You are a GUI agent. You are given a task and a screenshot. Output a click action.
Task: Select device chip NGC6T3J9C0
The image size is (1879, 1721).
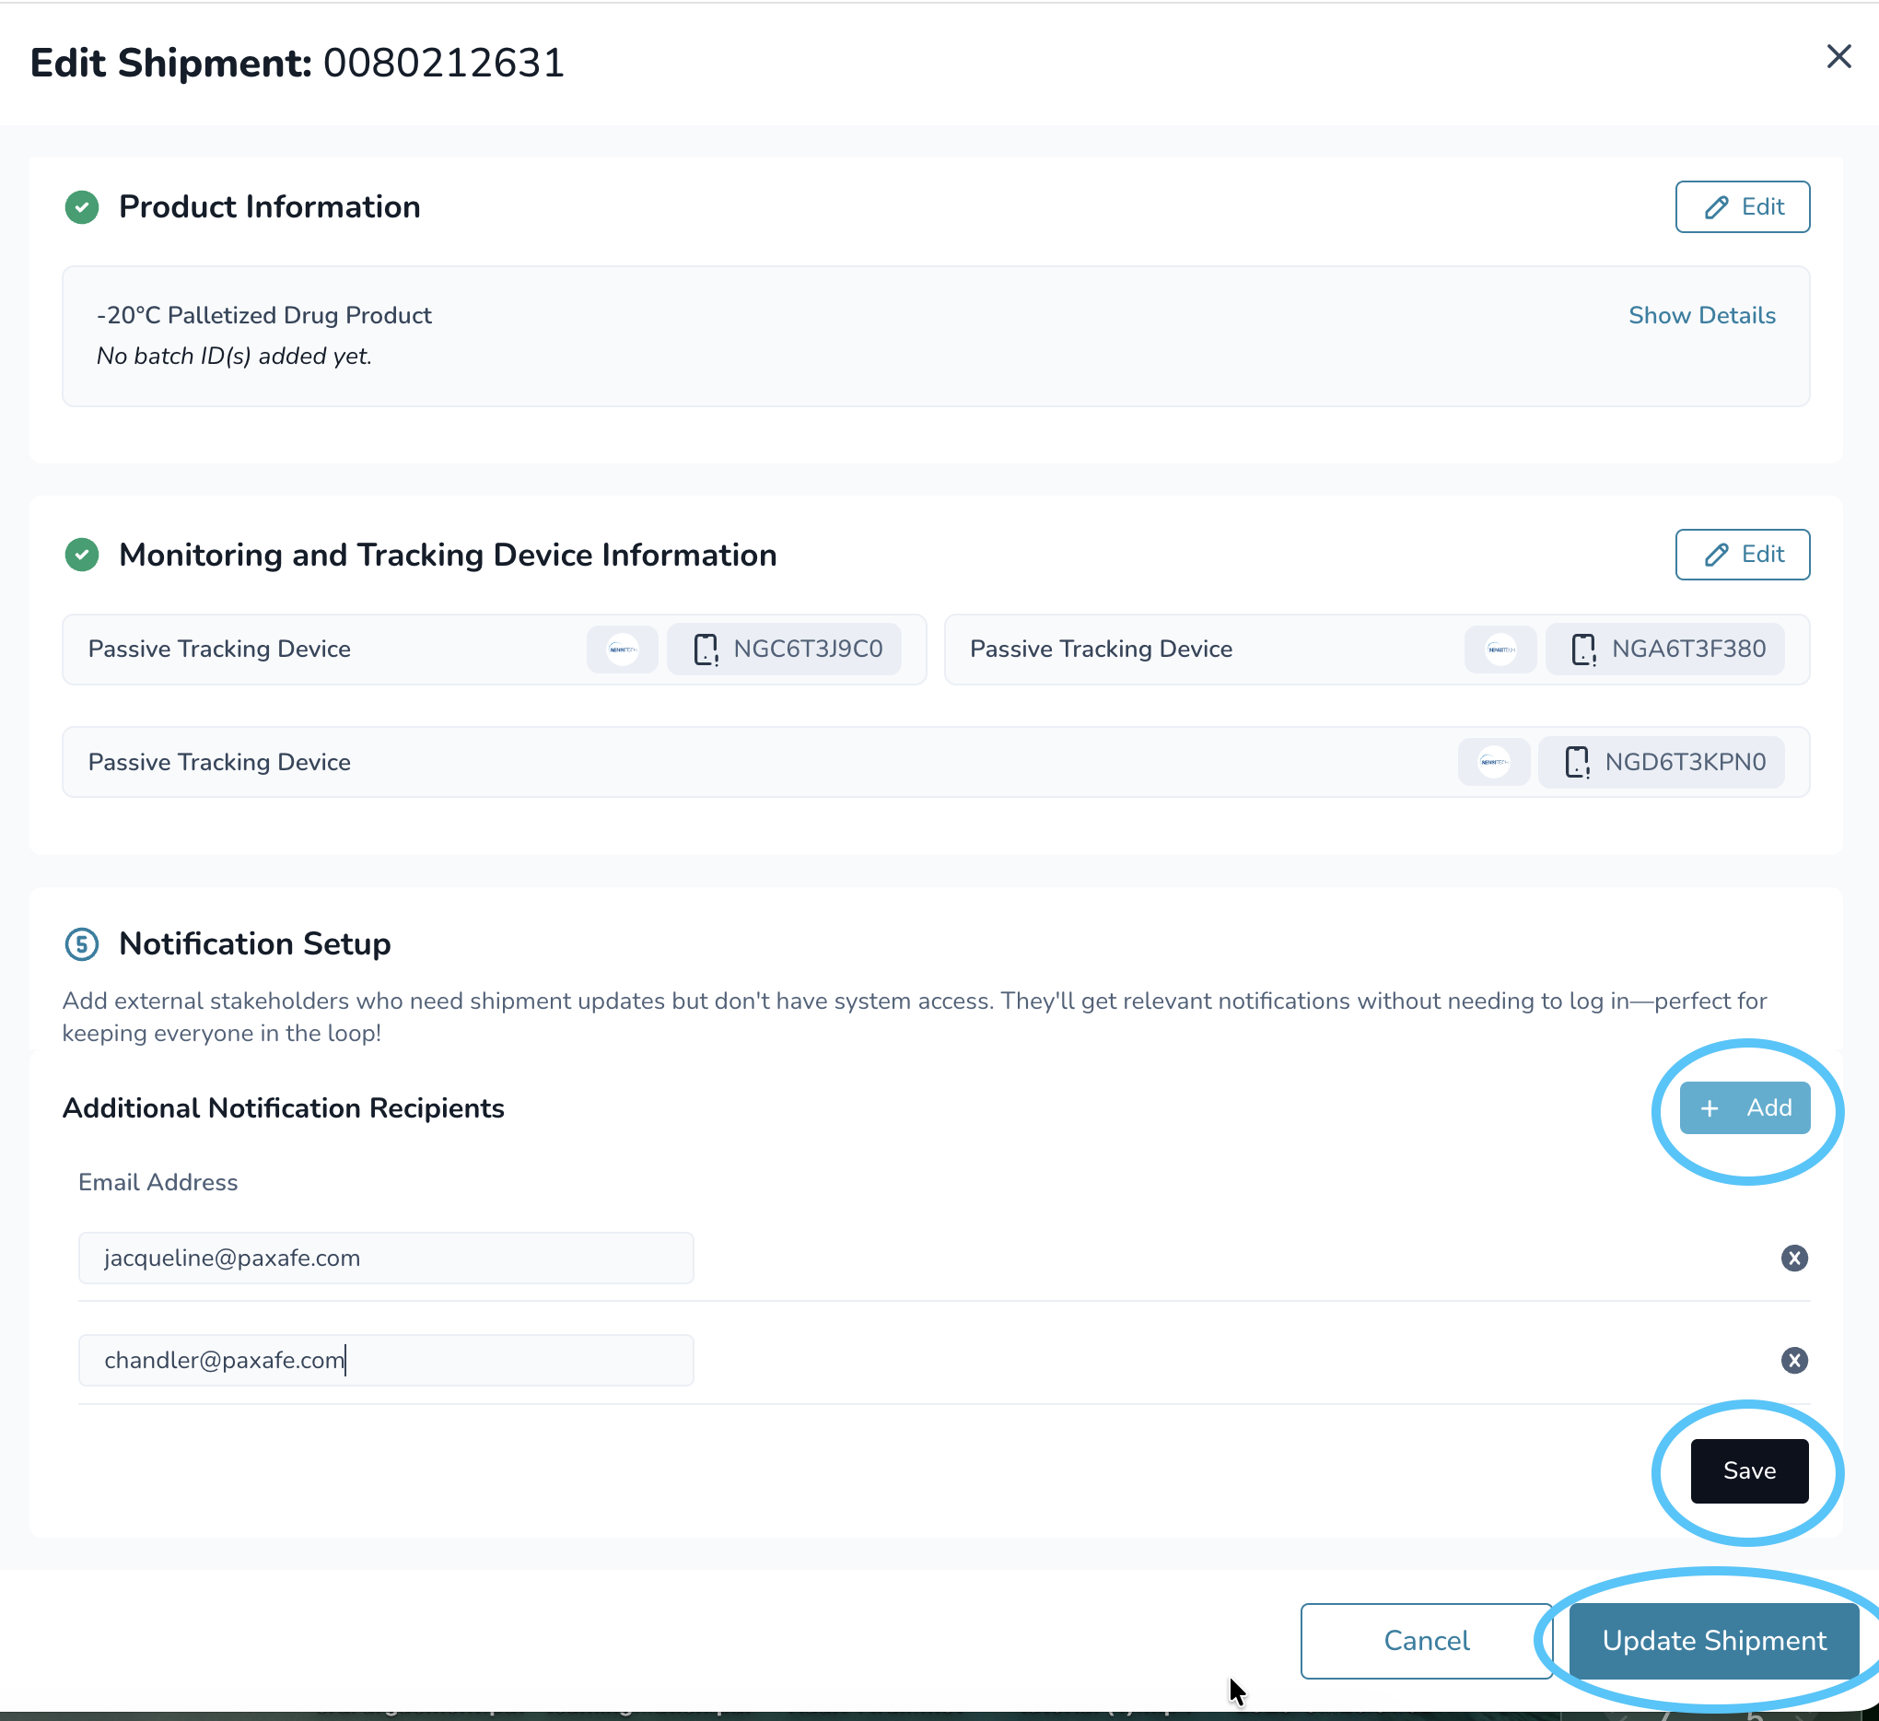pyautogui.click(x=784, y=649)
